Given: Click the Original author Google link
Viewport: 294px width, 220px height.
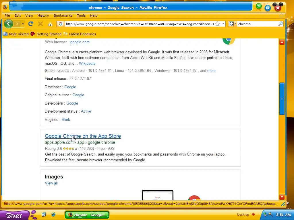Looking at the screenshot, I should click(78, 95).
